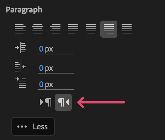Enable left-to-right paragraph direction
The height and width of the screenshot is (140, 165).
point(46,102)
